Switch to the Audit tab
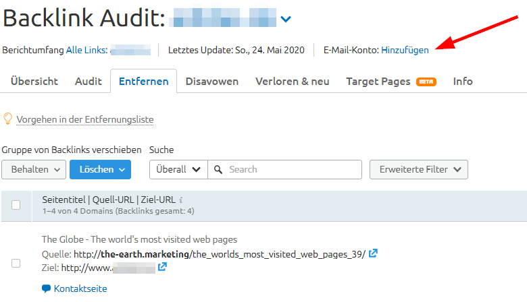The width and height of the screenshot is (527, 302). click(x=88, y=82)
